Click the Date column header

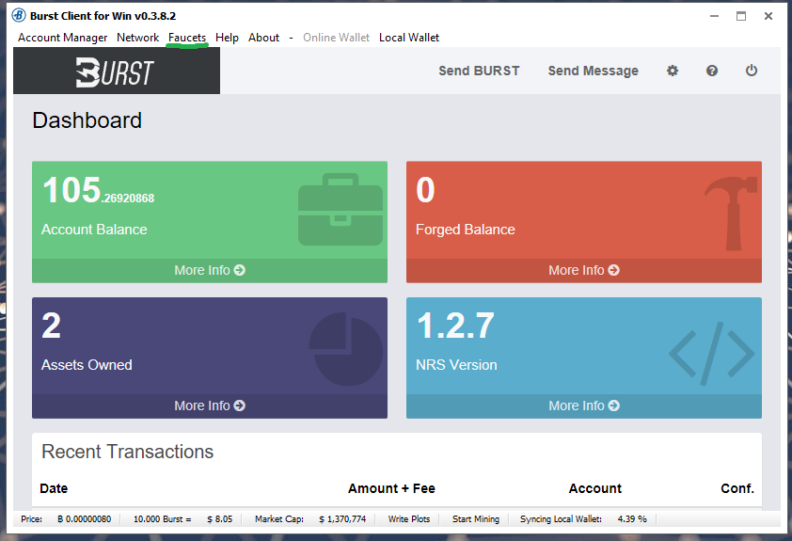[x=54, y=488]
